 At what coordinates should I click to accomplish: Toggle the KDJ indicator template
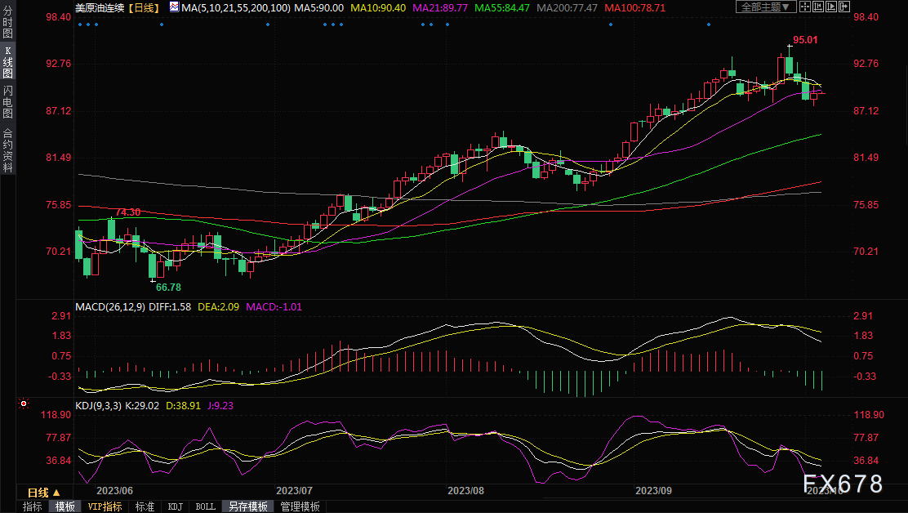coord(175,506)
